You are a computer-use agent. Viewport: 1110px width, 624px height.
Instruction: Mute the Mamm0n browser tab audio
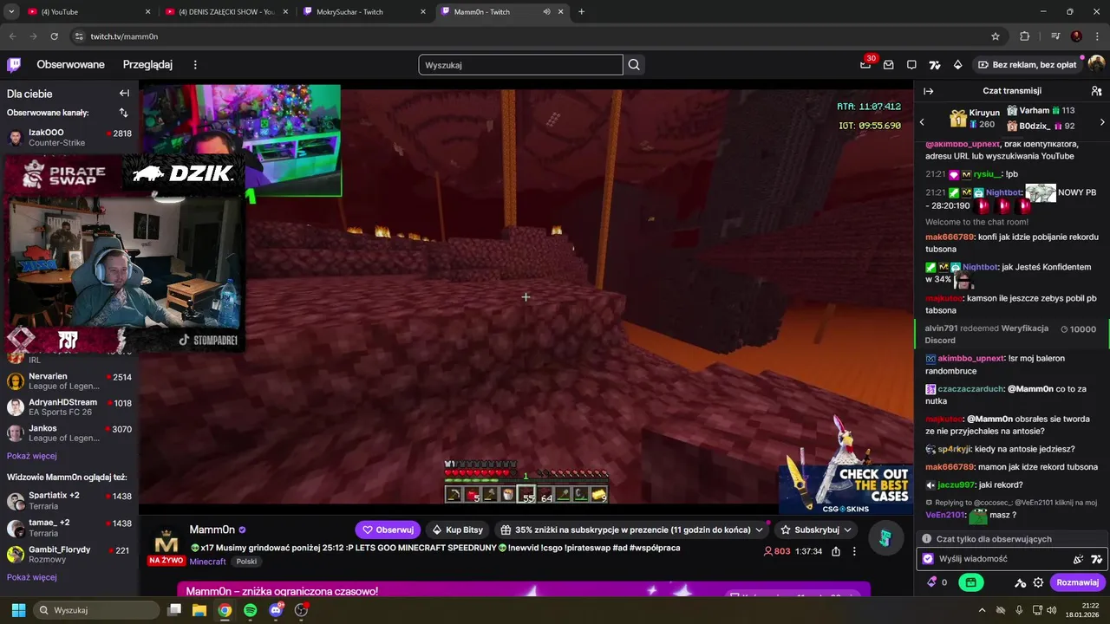tap(546, 12)
